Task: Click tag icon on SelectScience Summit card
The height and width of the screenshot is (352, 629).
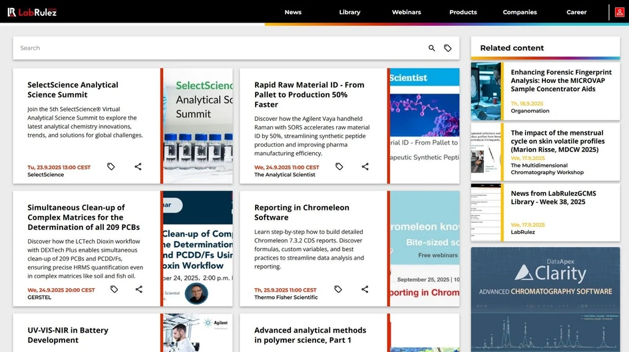Action: point(111,167)
